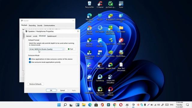Click the Cancel button
This screenshot has width=192, height=108.
click(62, 90)
